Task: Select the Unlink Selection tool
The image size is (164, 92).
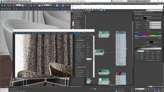Action: (11, 5)
